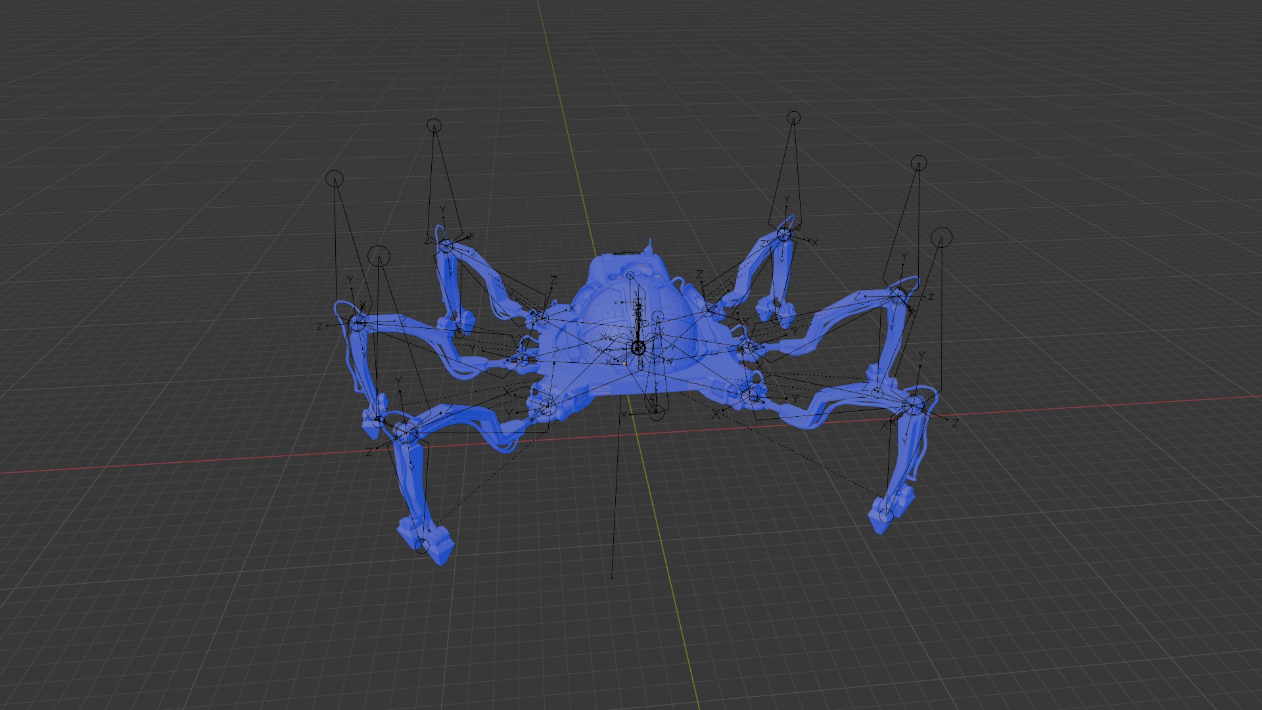Select the bold root bone circle at body center
The height and width of the screenshot is (710, 1262).
click(638, 348)
